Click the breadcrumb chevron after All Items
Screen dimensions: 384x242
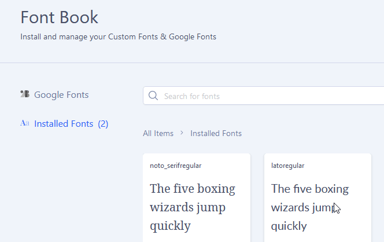click(182, 133)
